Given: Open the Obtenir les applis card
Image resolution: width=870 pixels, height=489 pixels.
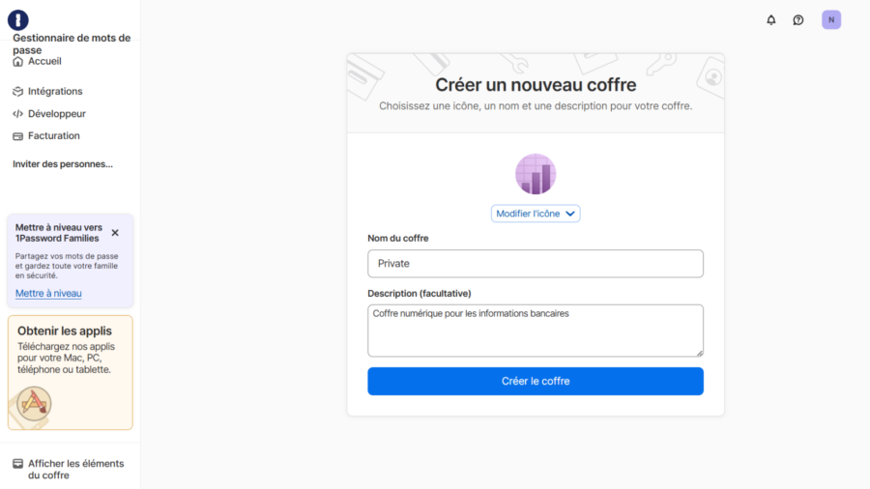Looking at the screenshot, I should [71, 373].
